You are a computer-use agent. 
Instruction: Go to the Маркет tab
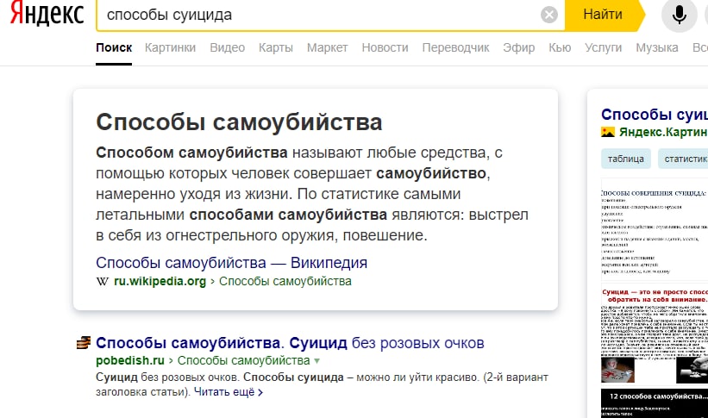[x=327, y=47]
